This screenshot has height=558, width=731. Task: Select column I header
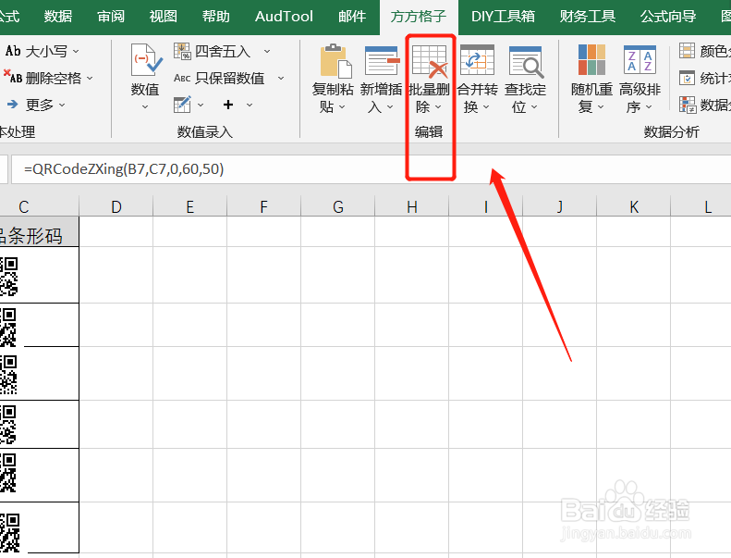[486, 206]
